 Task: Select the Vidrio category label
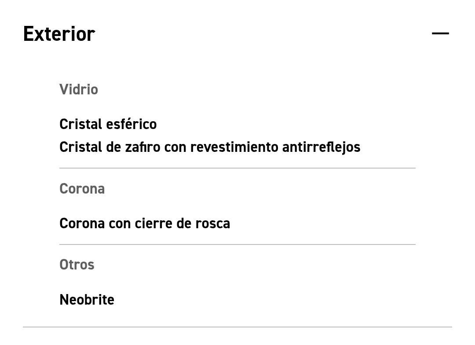point(79,90)
